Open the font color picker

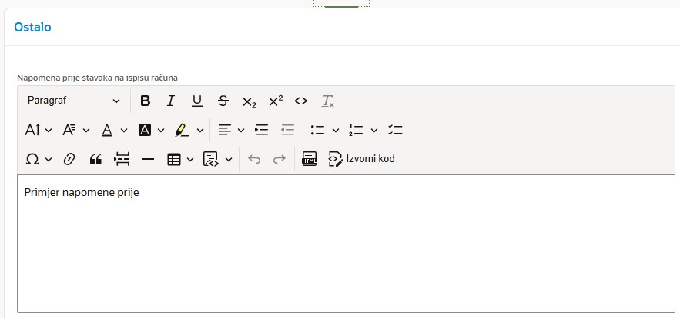(114, 130)
